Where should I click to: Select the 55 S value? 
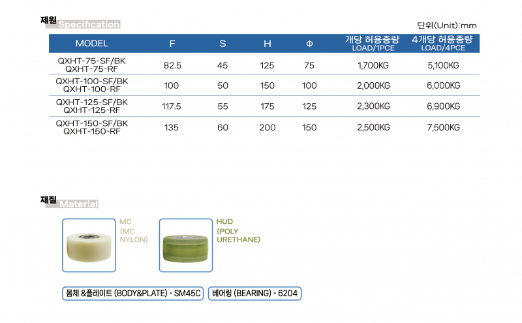coord(223,106)
